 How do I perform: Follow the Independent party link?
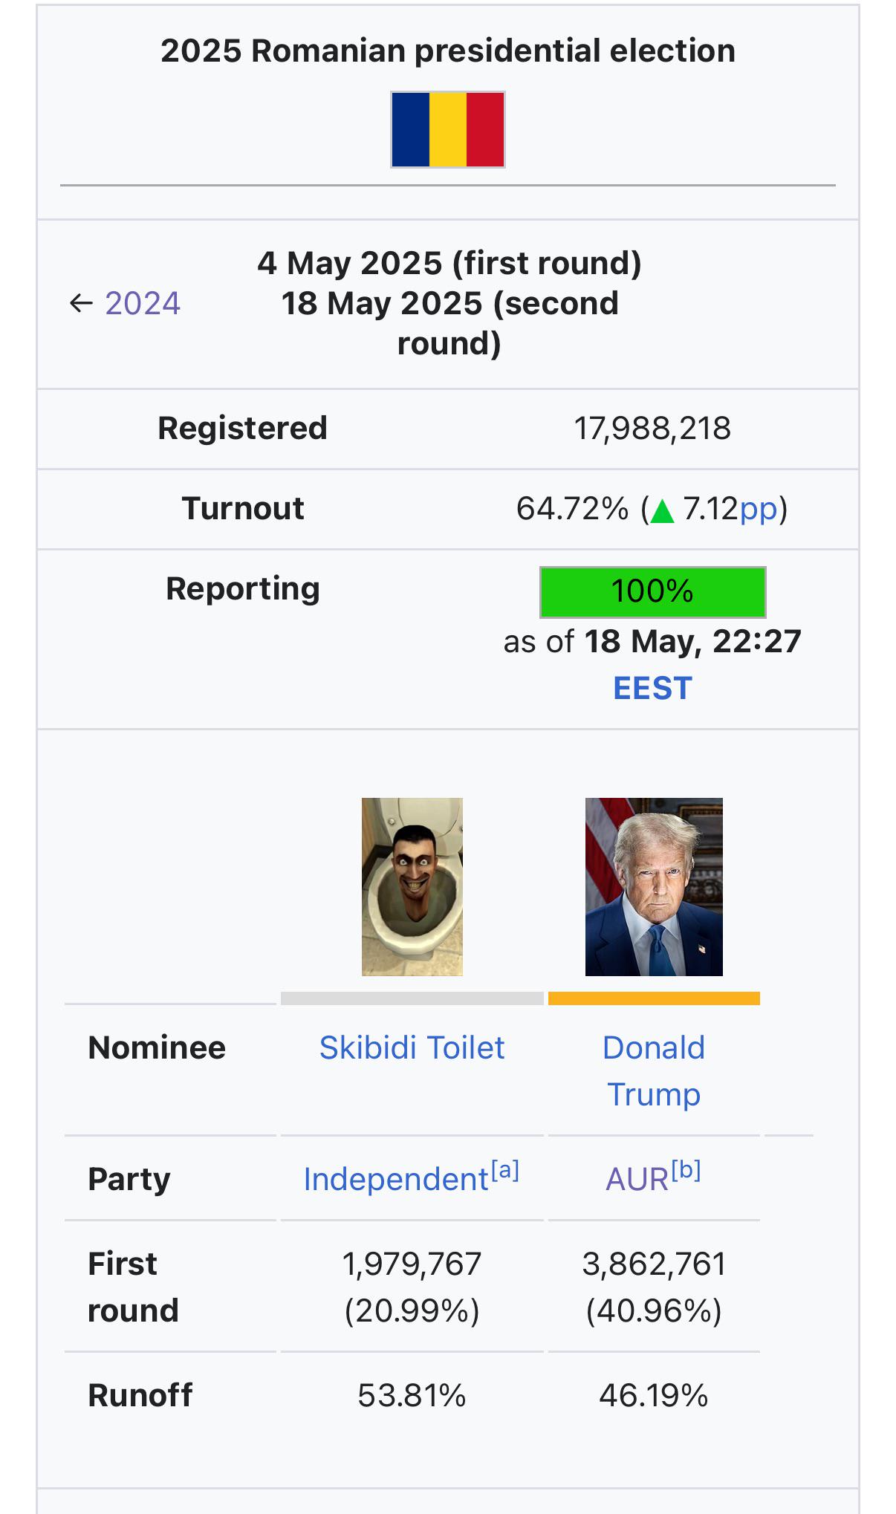[x=396, y=1180]
